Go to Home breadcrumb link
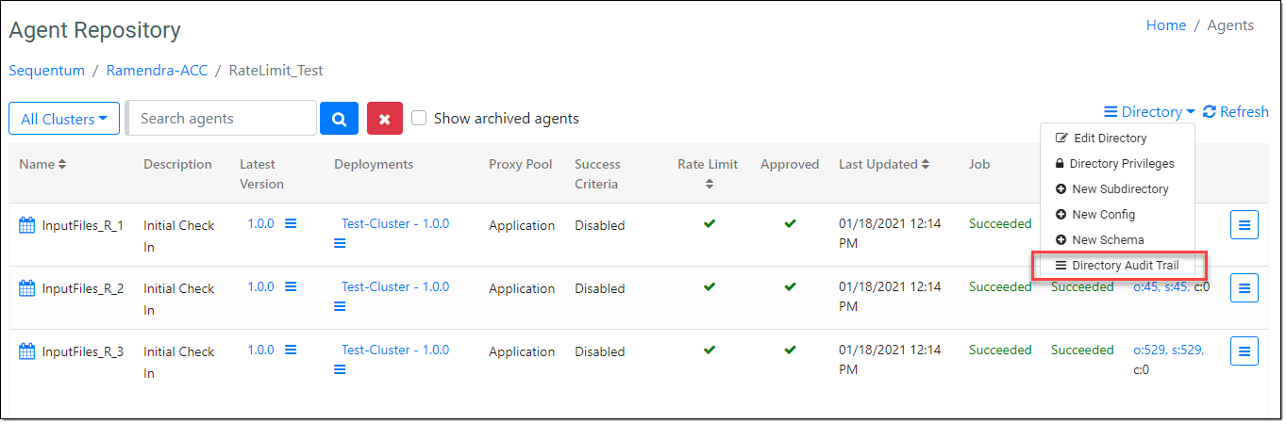The height and width of the screenshot is (424, 1286). [1165, 25]
